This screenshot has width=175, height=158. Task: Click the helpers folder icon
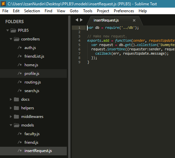pyautogui.click(x=17, y=108)
